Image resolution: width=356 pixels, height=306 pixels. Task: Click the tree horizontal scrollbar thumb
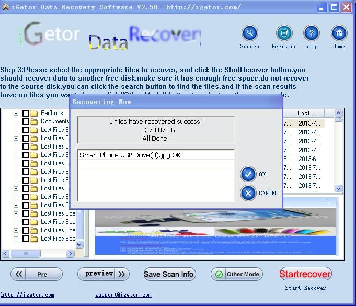[26, 253]
